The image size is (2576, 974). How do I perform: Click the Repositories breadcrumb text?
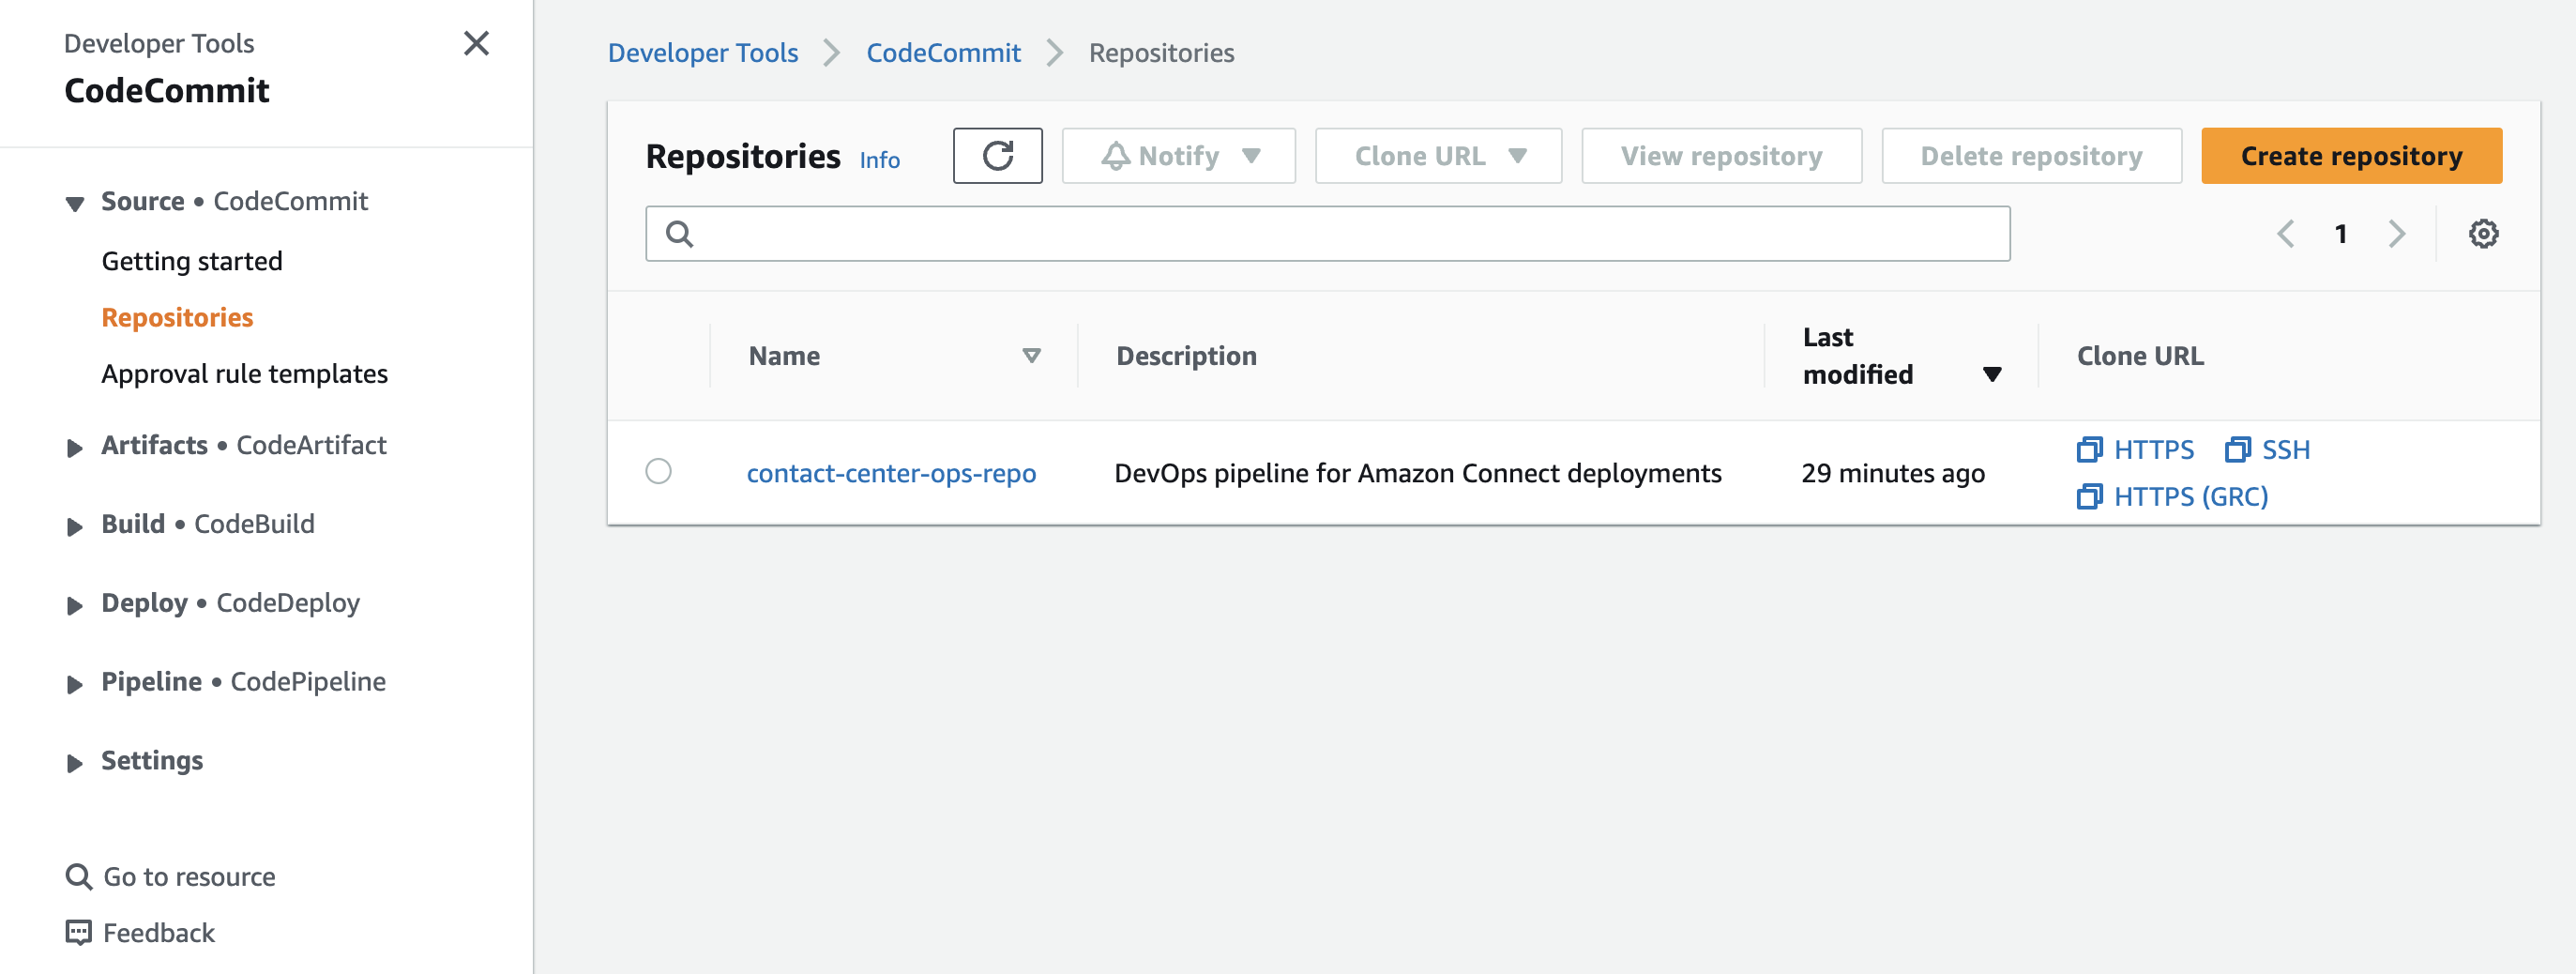click(x=1161, y=53)
